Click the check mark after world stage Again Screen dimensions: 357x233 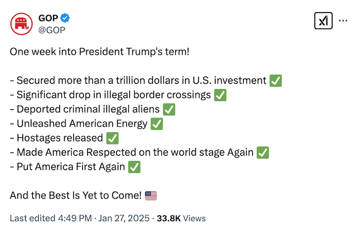263,152
